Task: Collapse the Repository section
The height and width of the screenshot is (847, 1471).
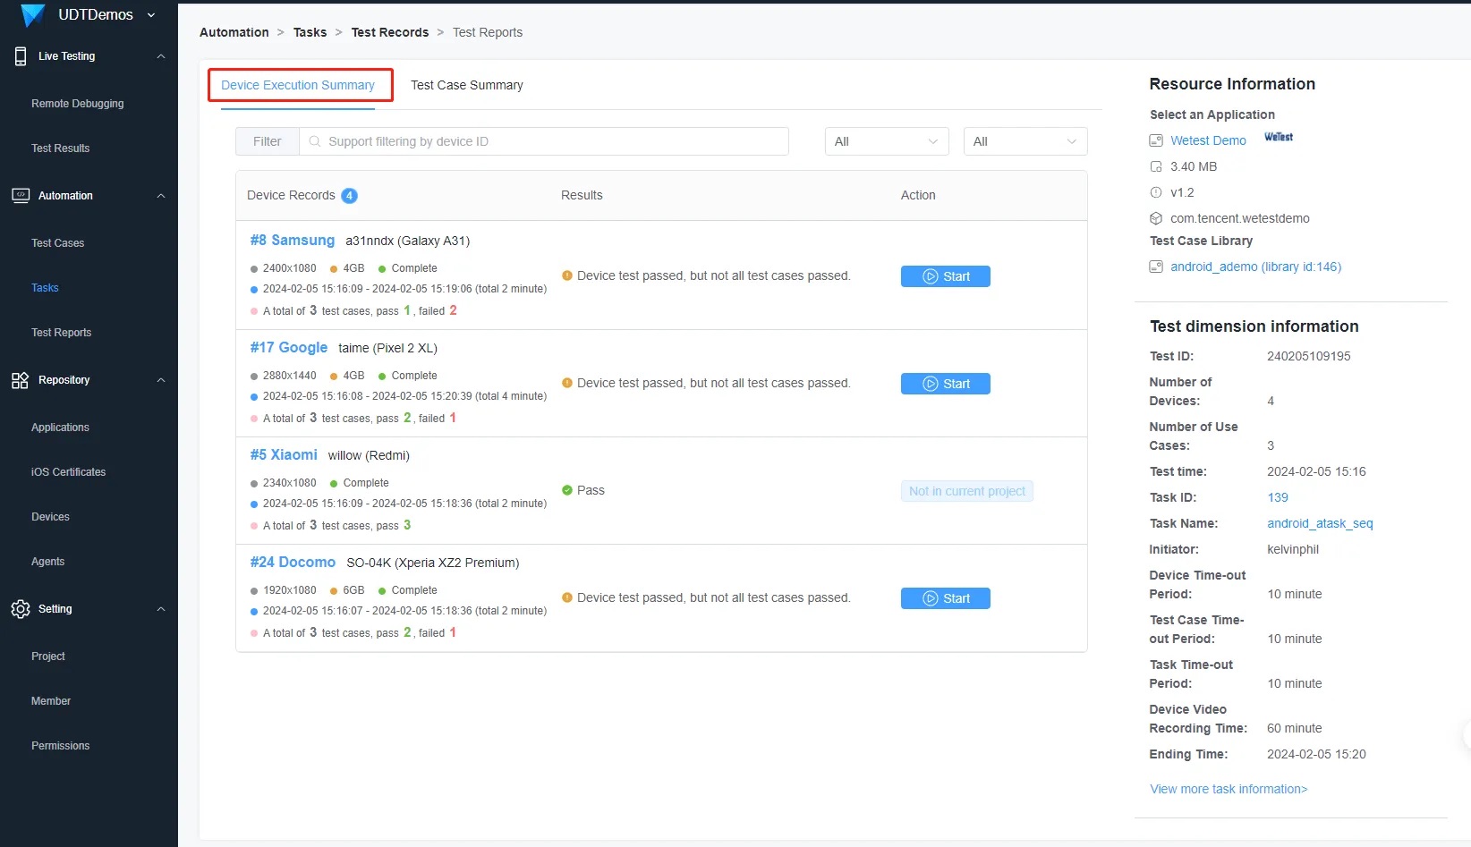Action: (x=161, y=380)
